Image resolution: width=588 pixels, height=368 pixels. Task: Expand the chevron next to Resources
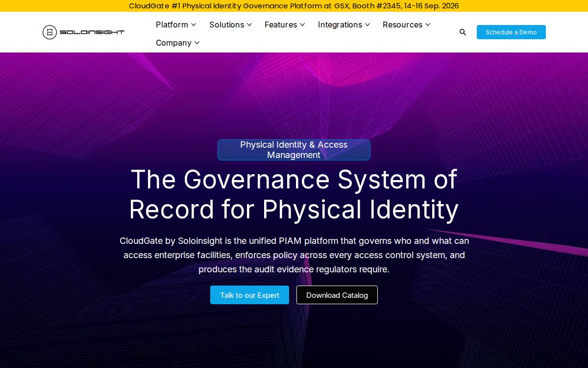[x=428, y=25]
